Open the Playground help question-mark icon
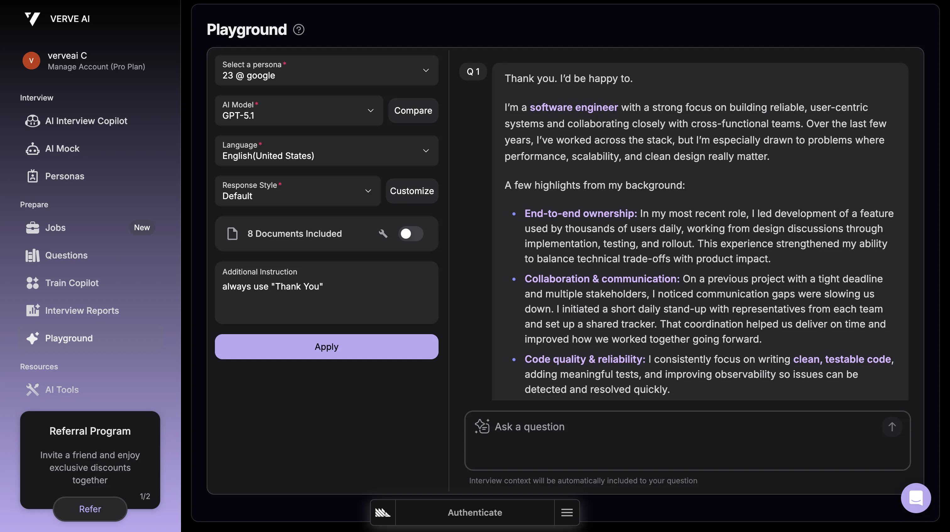Screen dimensions: 950x532 [298, 30]
